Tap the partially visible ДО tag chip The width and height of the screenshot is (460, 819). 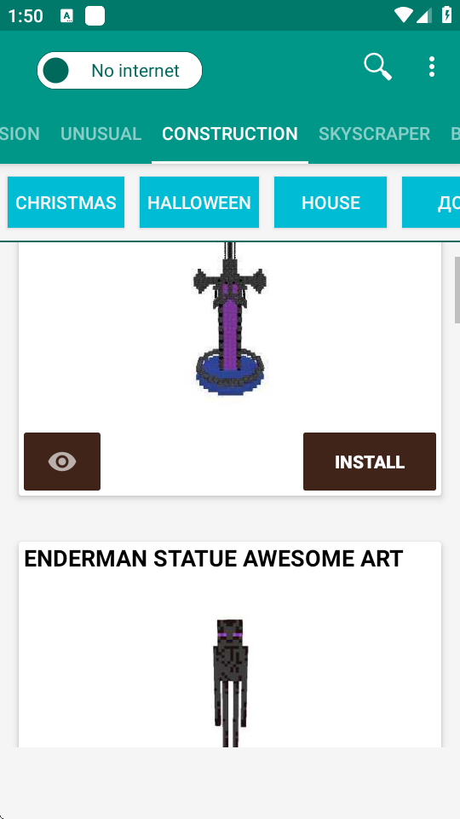tap(431, 202)
